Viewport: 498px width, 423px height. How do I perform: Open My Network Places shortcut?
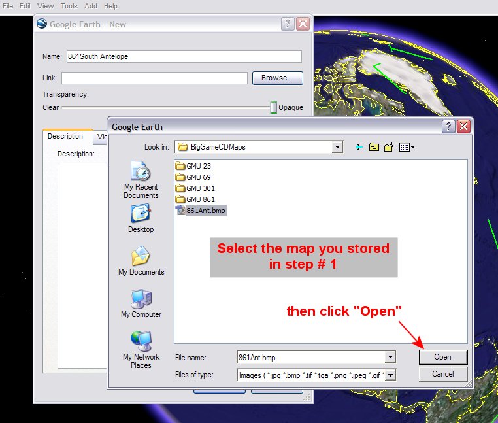tap(141, 350)
